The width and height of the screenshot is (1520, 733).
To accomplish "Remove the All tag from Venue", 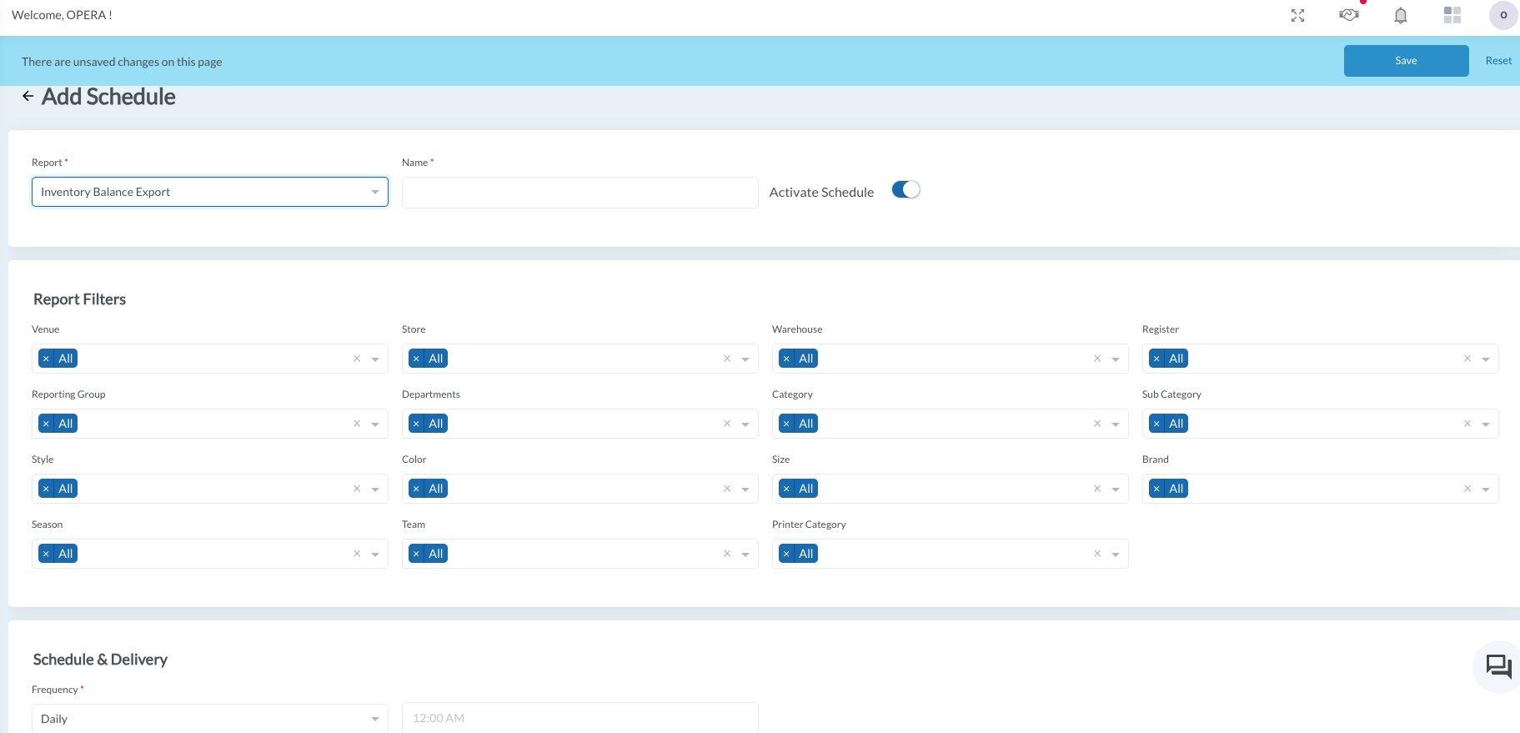I will click(x=46, y=359).
